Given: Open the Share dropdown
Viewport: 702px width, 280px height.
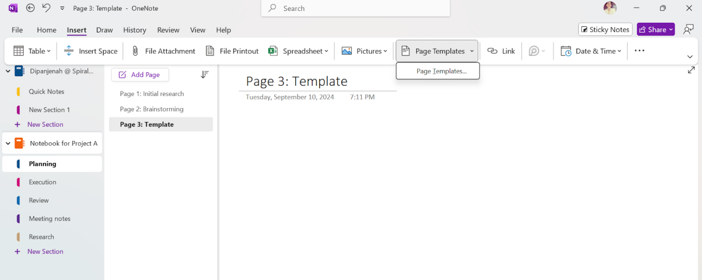Looking at the screenshot, I should coord(656,29).
